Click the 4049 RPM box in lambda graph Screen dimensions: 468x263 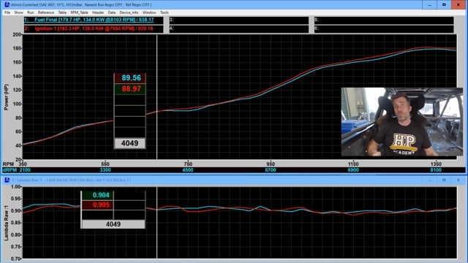(113, 224)
